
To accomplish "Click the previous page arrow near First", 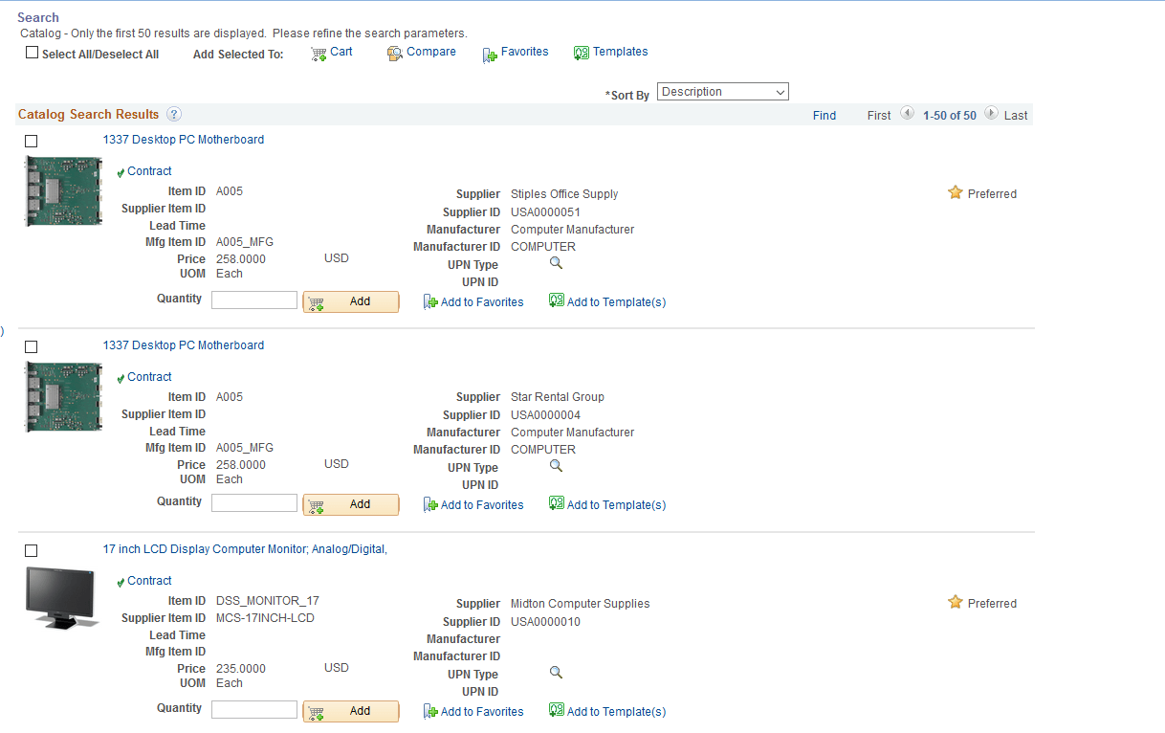I will [x=905, y=113].
